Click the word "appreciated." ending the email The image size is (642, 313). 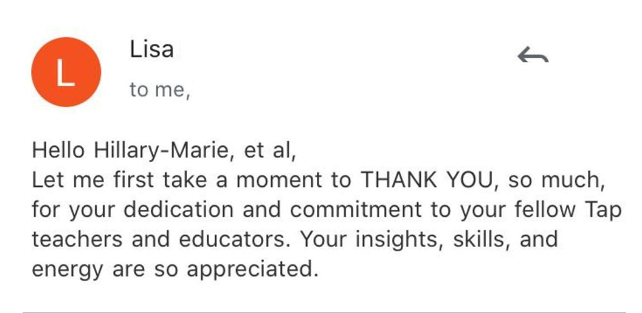[250, 270]
